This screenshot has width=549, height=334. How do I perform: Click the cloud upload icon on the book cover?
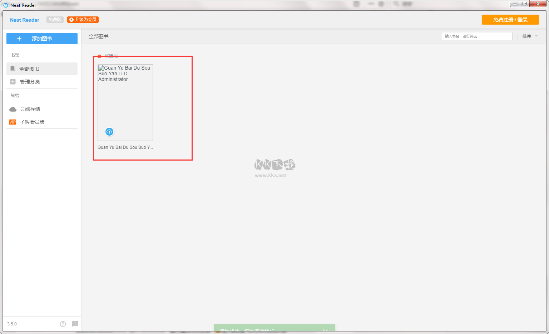(109, 132)
